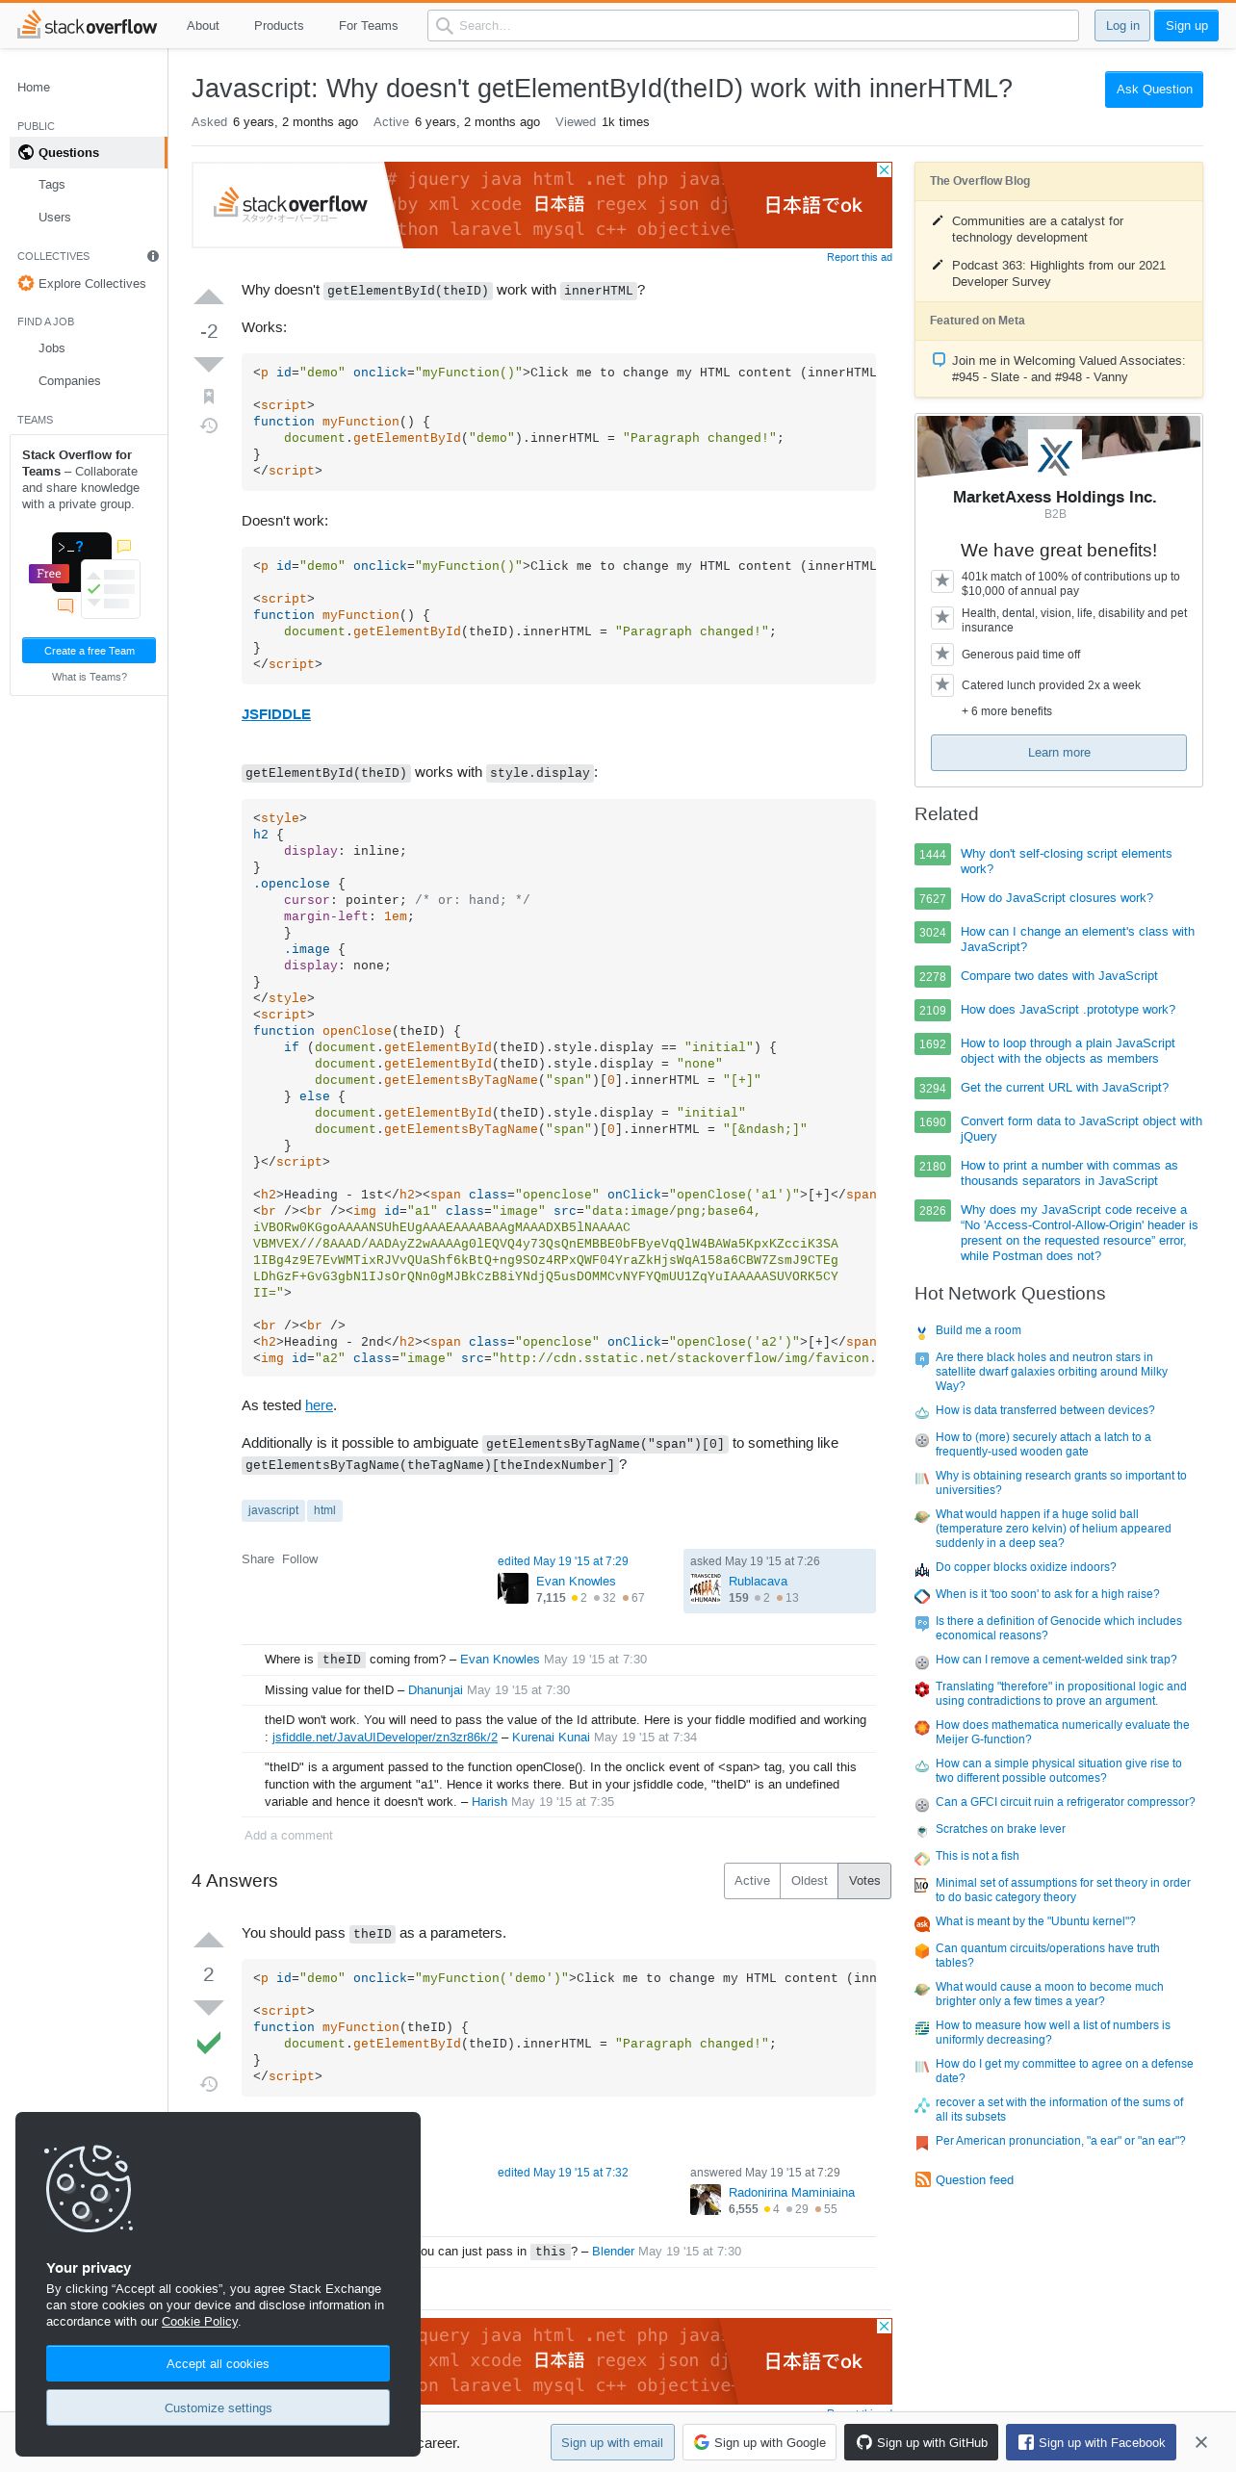Open question activity history icon
1236x2472 pixels.
209,425
